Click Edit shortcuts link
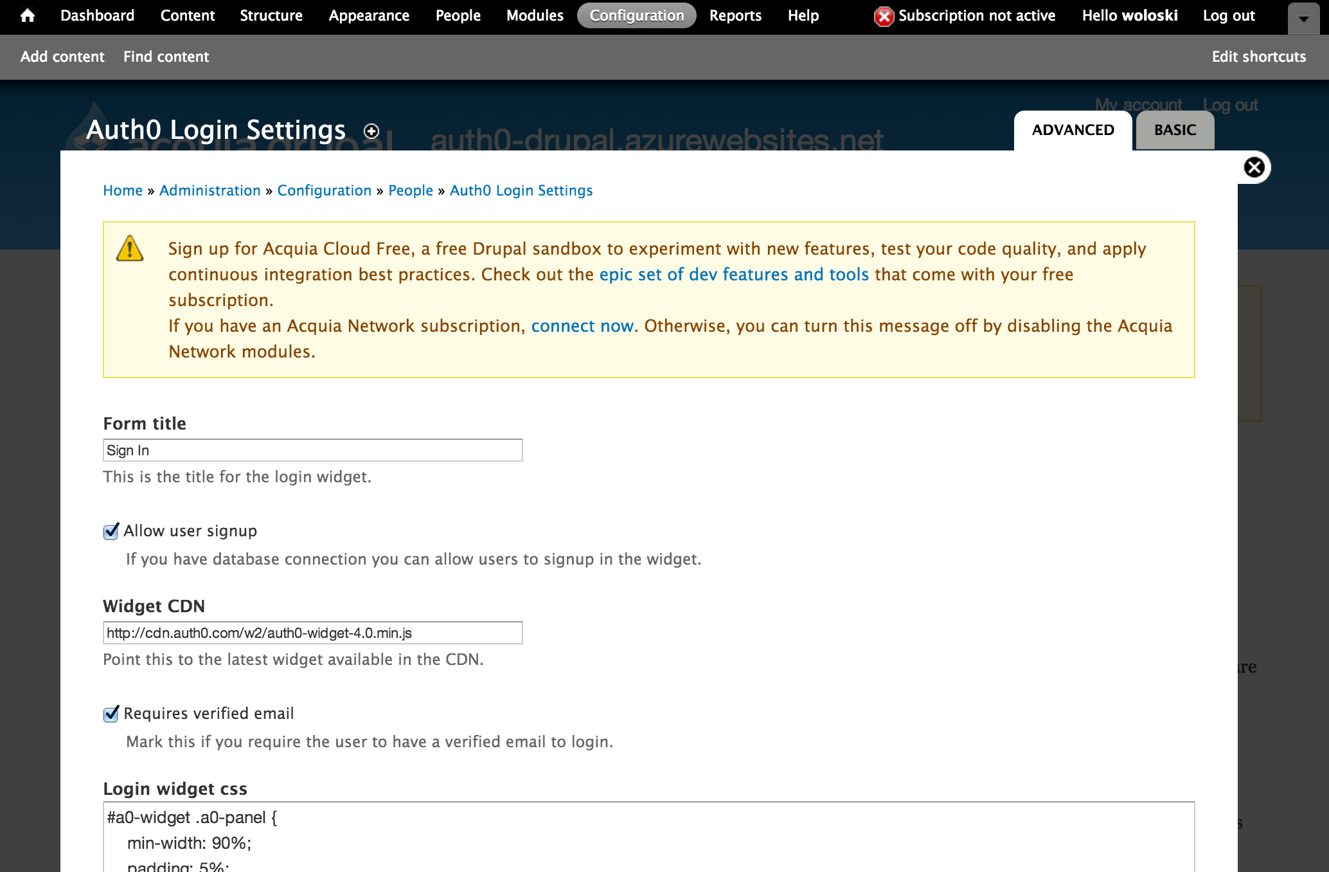Viewport: 1329px width, 872px height. coord(1258,57)
